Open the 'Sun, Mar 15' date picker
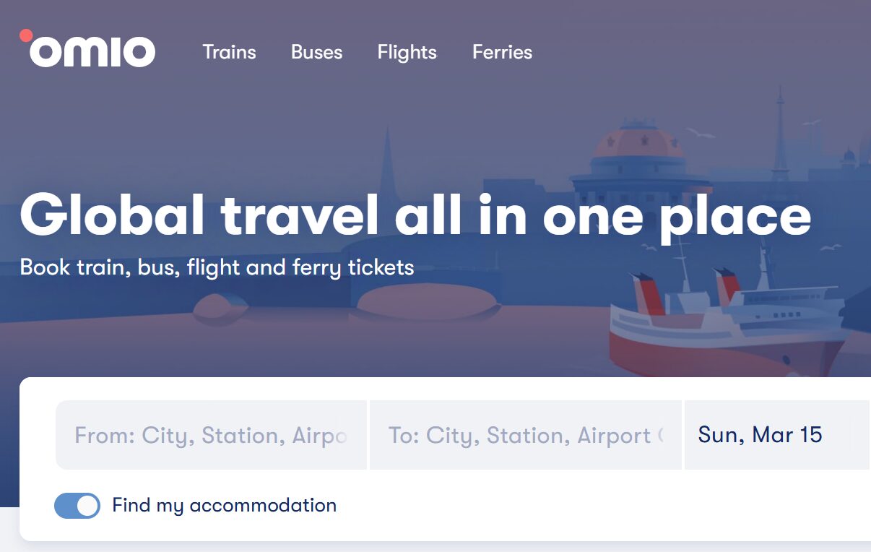The height and width of the screenshot is (552, 871). coord(760,435)
